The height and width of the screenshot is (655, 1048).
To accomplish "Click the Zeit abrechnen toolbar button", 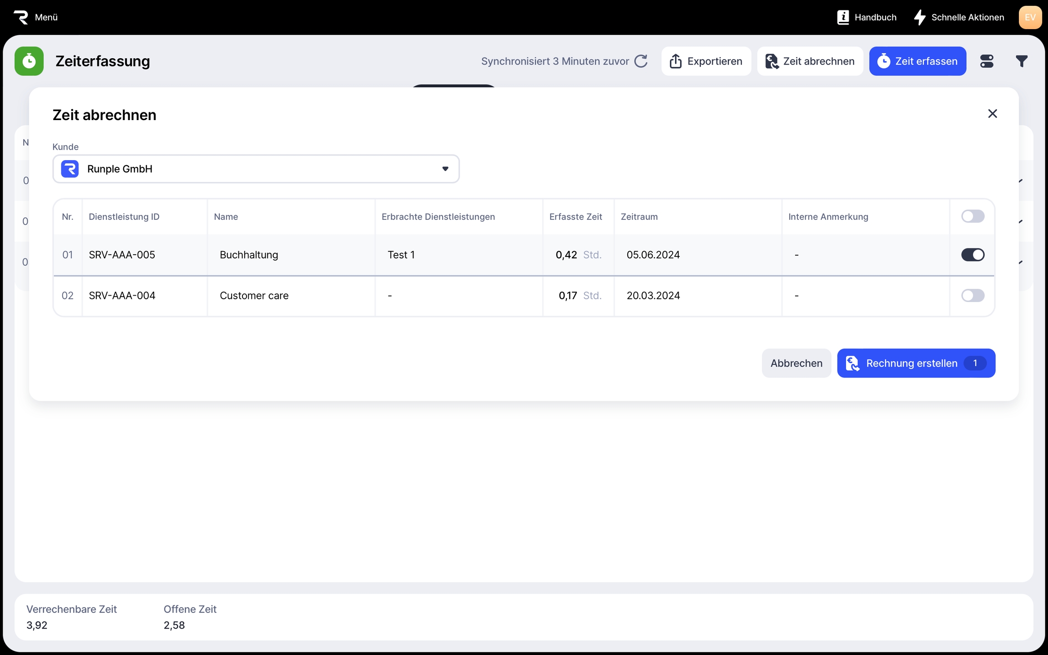I will point(810,61).
